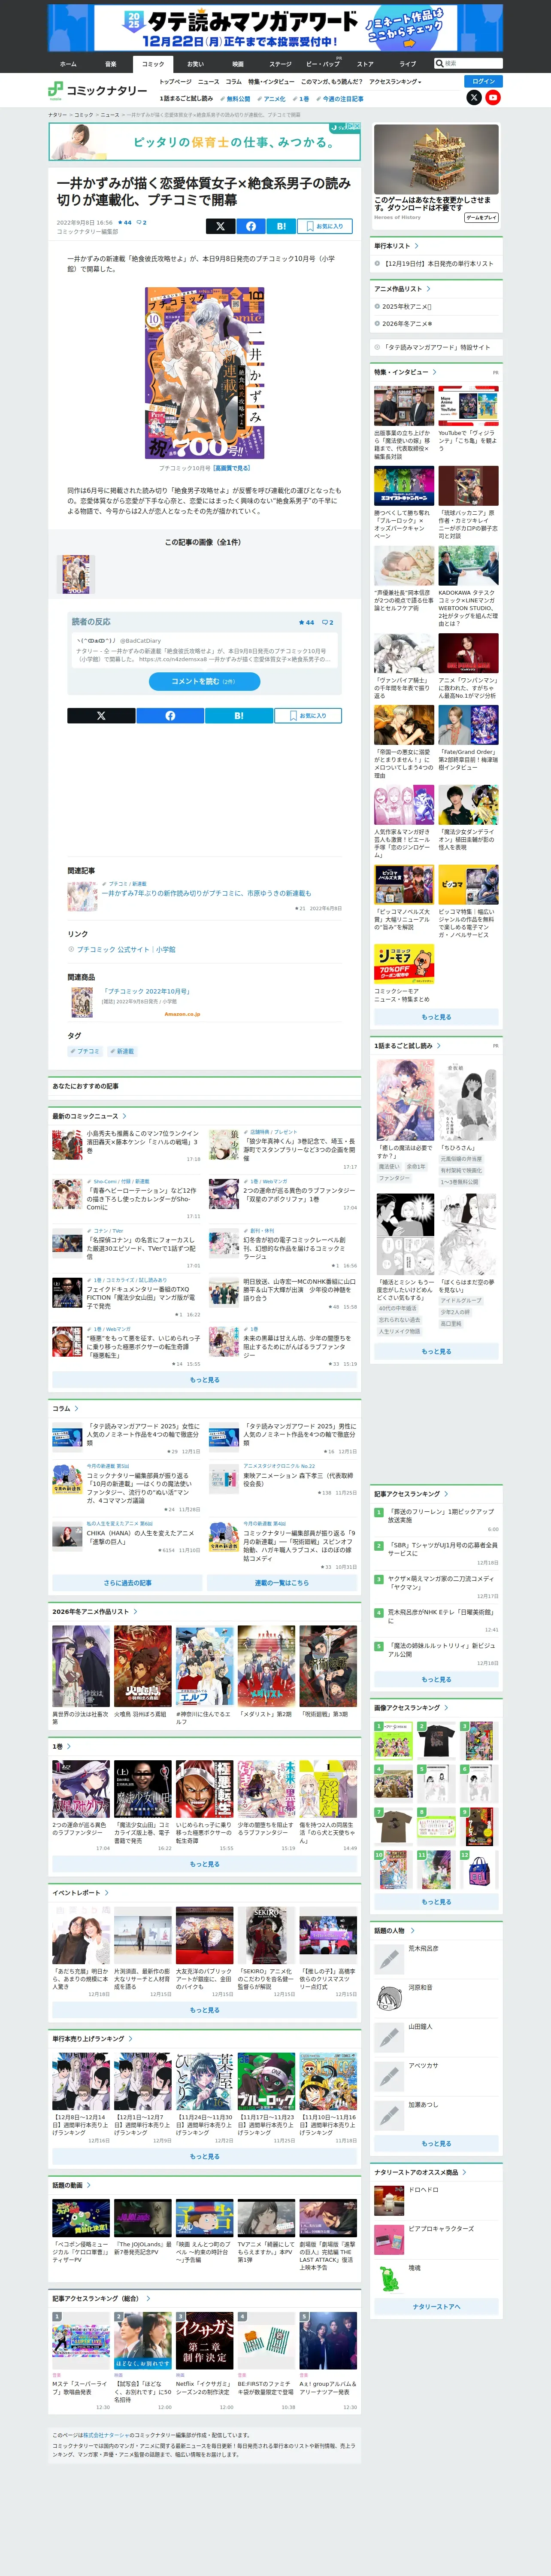
Task: Share article on Facebook from the upper share bar
Action: tap(251, 226)
